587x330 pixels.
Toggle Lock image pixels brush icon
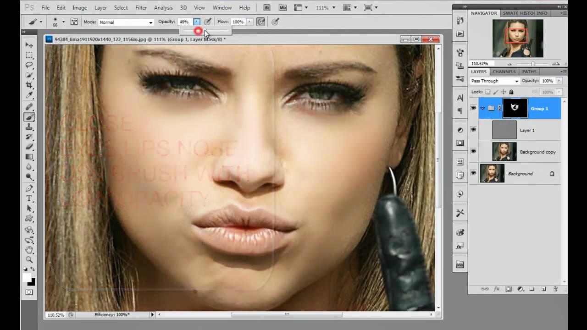[495, 92]
